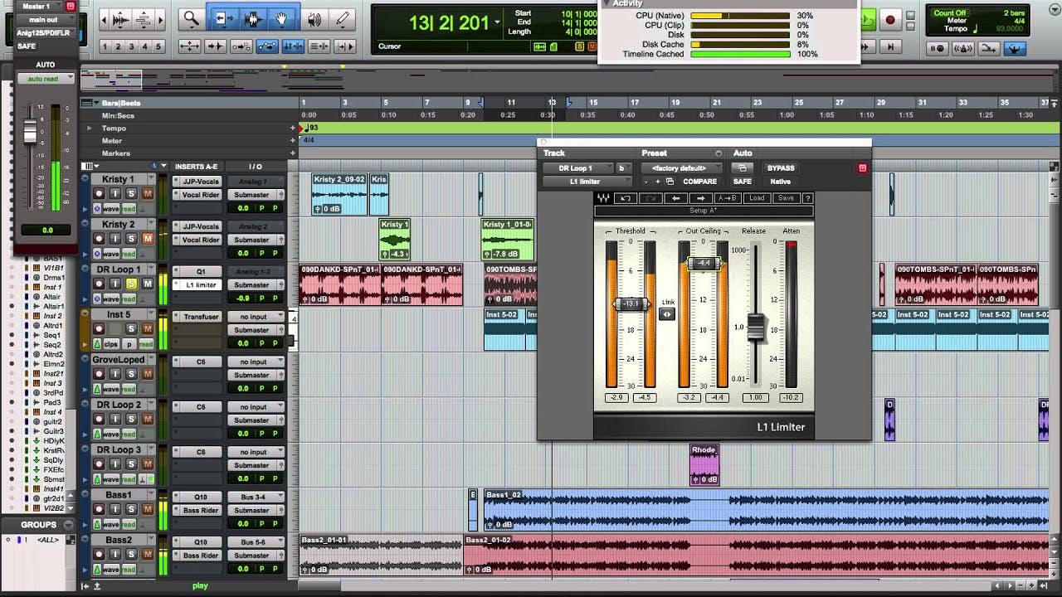Click Waves logo in L1 plugin toolbar
The height and width of the screenshot is (597, 1062).
(603, 198)
